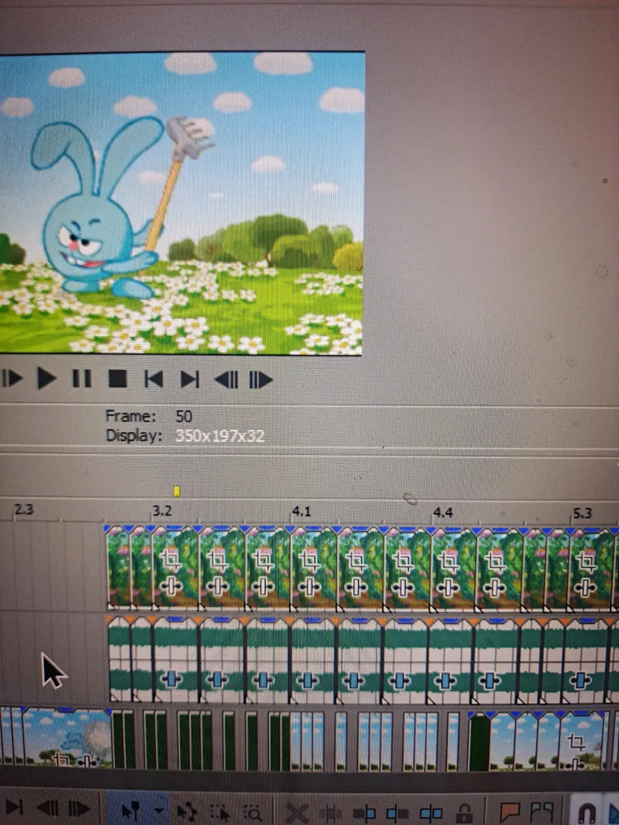Click the Trim Start icon
Screen dimensions: 619x825
coord(365,814)
